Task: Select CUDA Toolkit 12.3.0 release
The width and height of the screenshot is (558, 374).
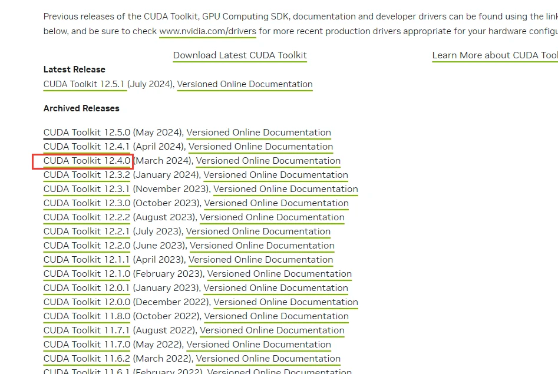Action: click(87, 203)
